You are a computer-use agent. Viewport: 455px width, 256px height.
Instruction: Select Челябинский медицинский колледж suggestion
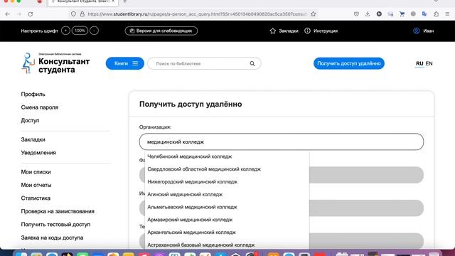pos(227,156)
